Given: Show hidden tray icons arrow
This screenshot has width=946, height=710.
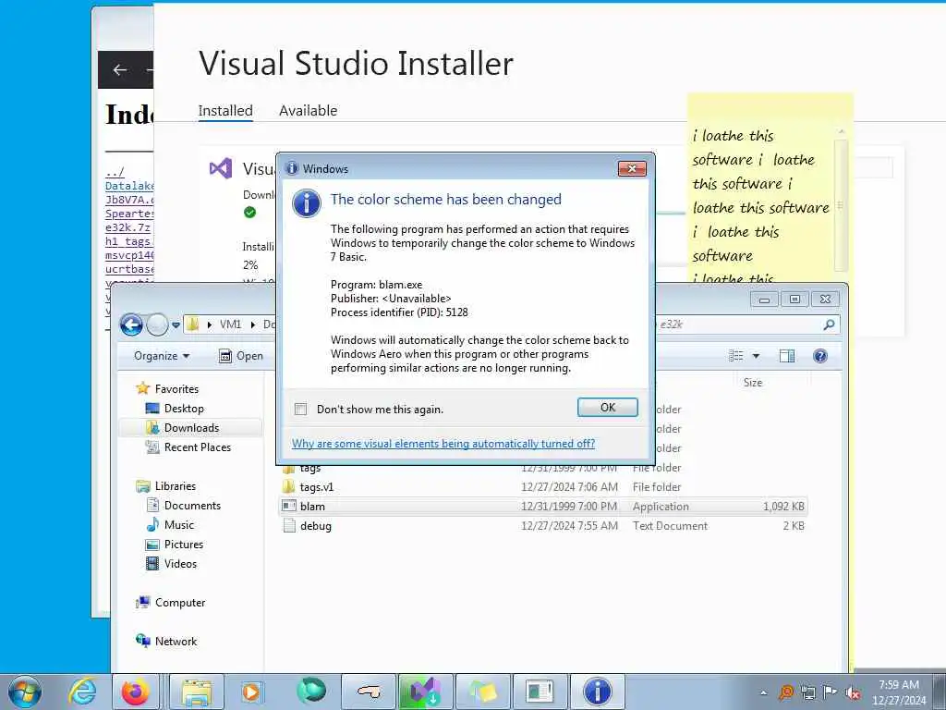Looking at the screenshot, I should 764,693.
